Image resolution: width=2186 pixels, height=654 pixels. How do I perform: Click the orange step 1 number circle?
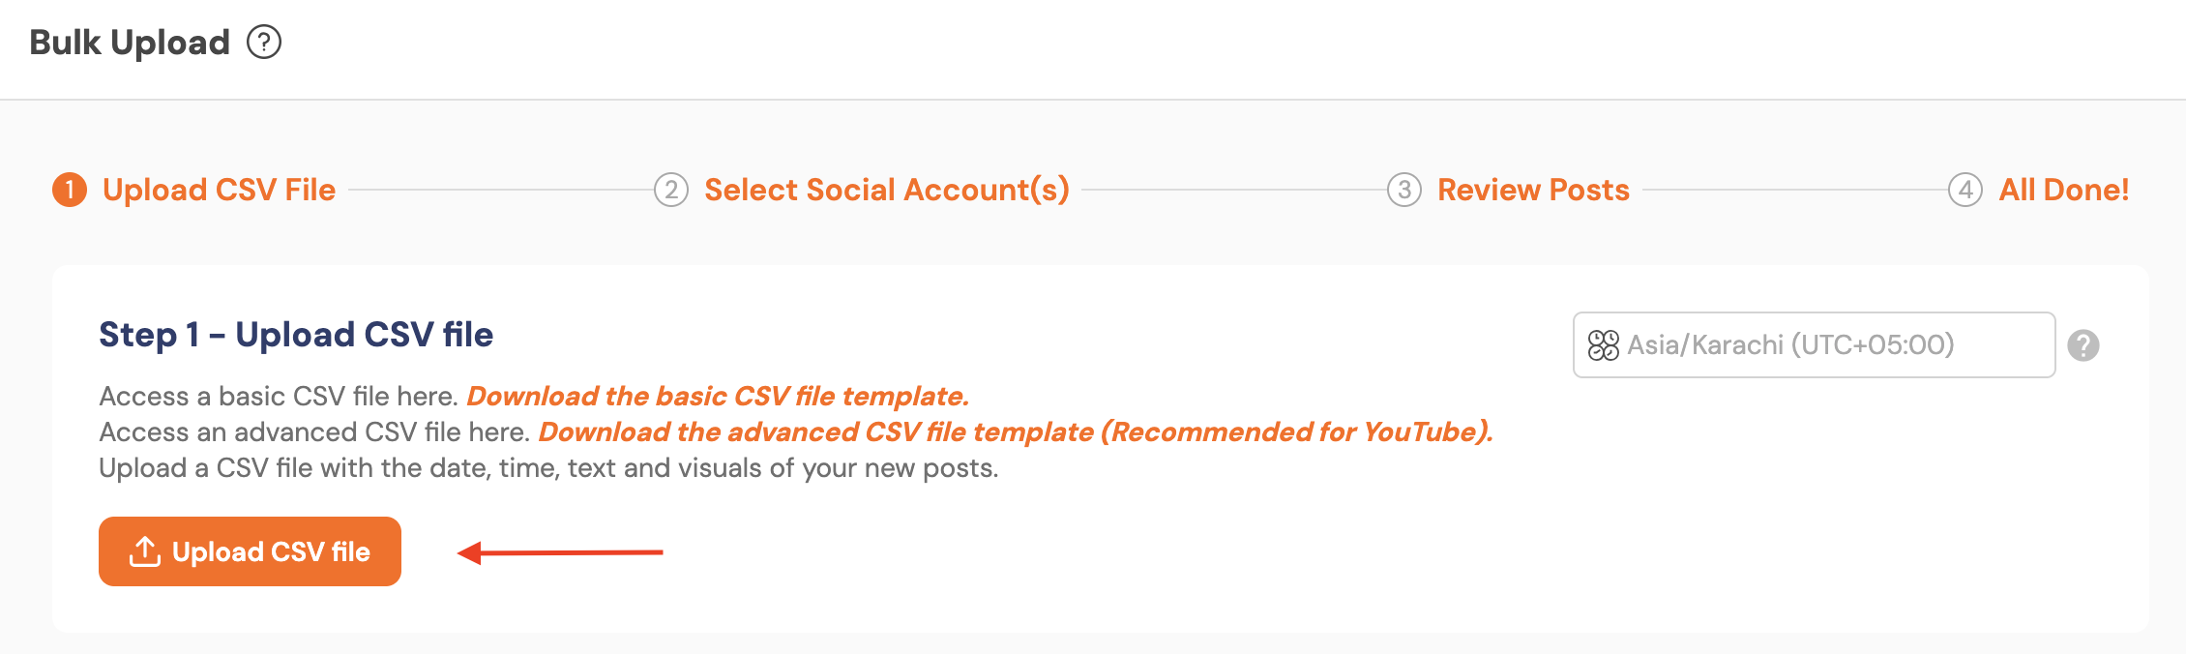(70, 190)
